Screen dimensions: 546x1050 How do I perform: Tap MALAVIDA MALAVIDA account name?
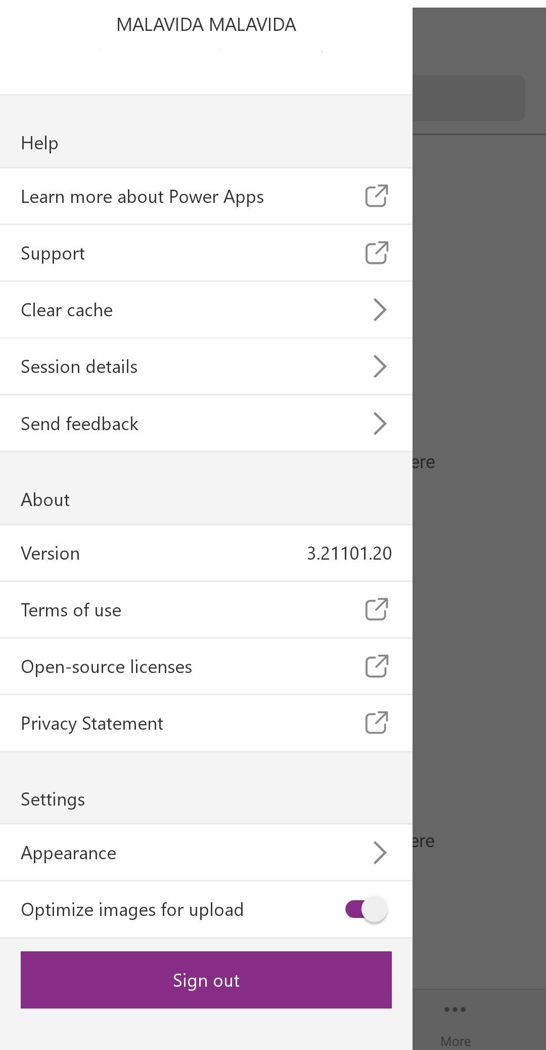(x=206, y=25)
